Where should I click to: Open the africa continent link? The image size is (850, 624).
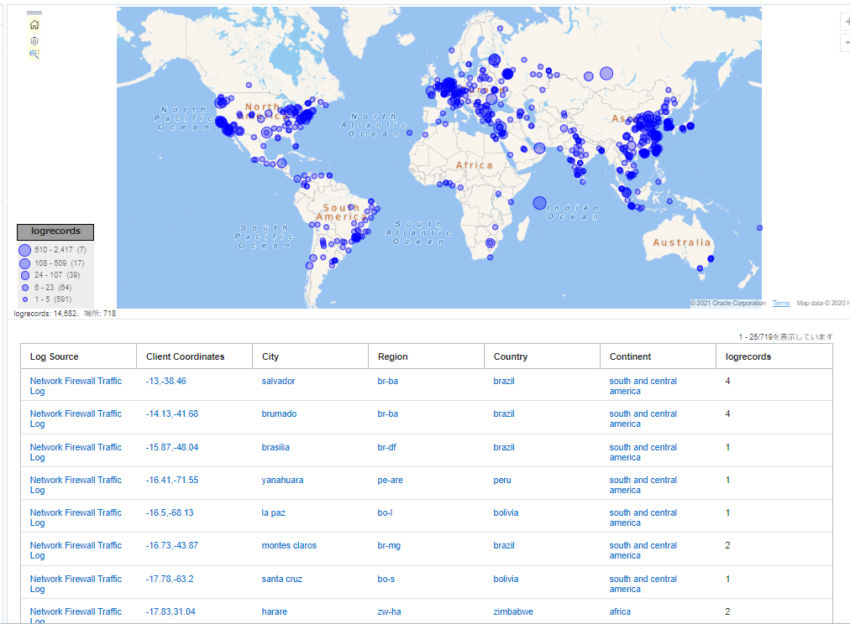click(x=620, y=611)
